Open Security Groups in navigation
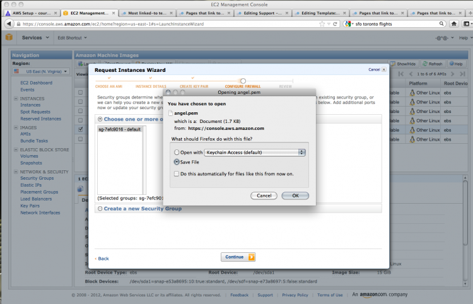 (x=37, y=178)
